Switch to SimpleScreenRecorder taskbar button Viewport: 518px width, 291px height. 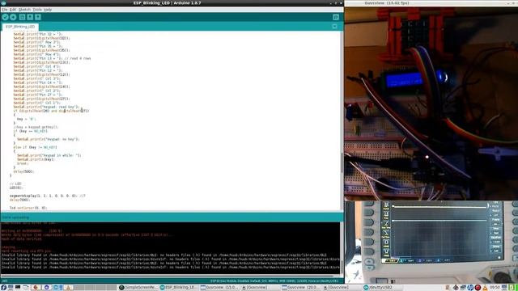pyautogui.click(x=138, y=288)
